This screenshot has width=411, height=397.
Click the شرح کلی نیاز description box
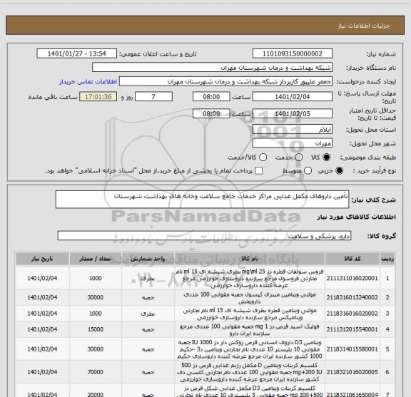pyautogui.click(x=202, y=200)
